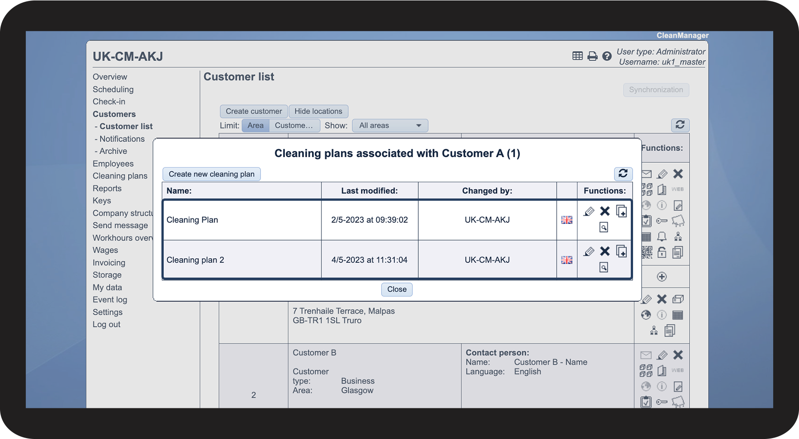The width and height of the screenshot is (799, 439).
Task: Click the circled plus icon below functions
Action: click(x=662, y=277)
